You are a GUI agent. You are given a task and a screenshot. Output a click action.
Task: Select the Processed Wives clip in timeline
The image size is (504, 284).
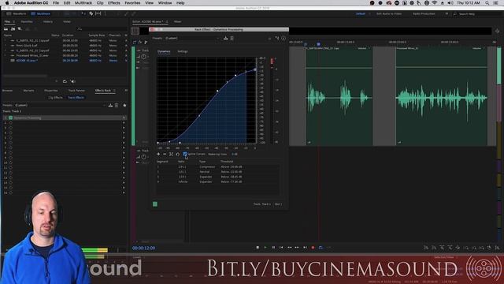click(x=442, y=96)
